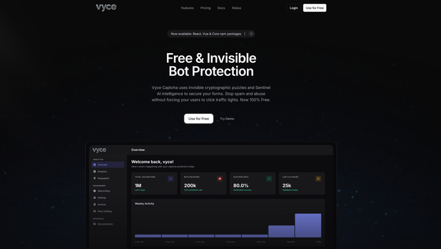The height and width of the screenshot is (249, 441).
Task: Click the Overview page heading in dashboard
Action: (x=138, y=150)
